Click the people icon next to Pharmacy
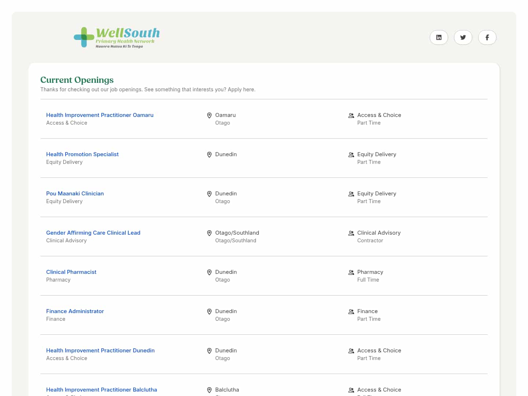 pos(351,272)
